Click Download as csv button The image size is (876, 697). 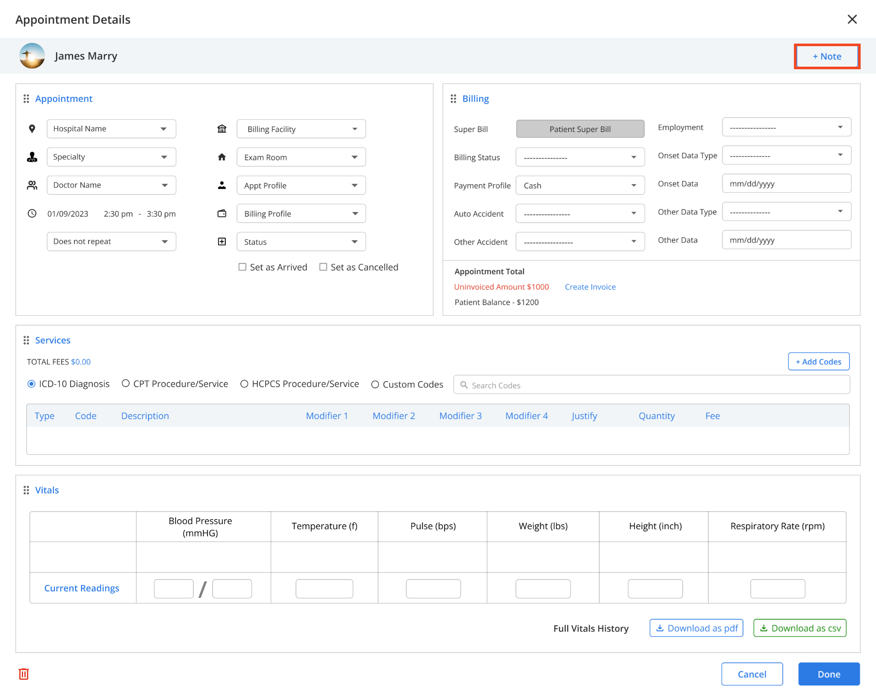coord(800,628)
